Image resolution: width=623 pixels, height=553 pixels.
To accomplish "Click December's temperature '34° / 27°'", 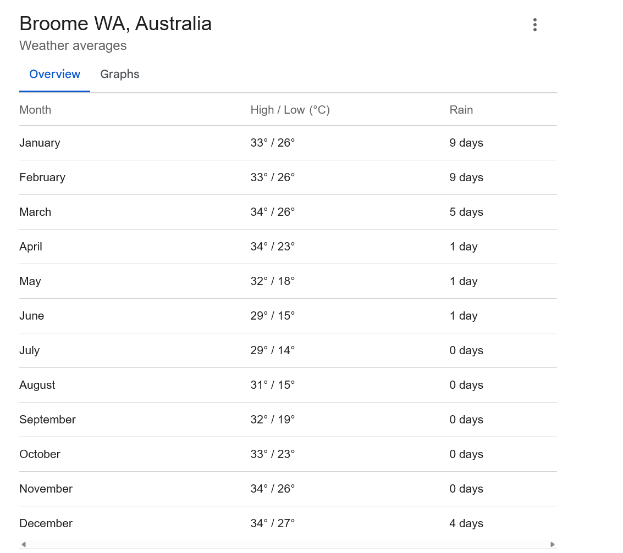I will pos(273,523).
